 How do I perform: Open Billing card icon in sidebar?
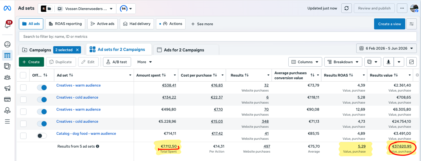pos(7,99)
